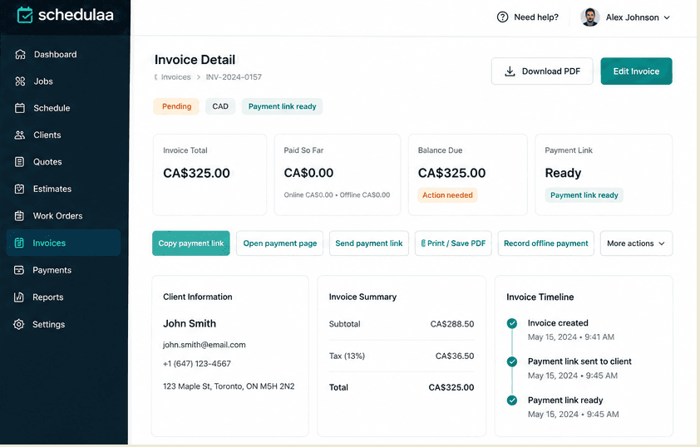The height and width of the screenshot is (447, 700).
Task: Click the Edit Invoice button
Action: click(636, 71)
